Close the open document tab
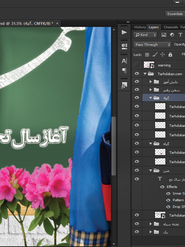The width and height of the screenshot is (185, 247). (57, 23)
